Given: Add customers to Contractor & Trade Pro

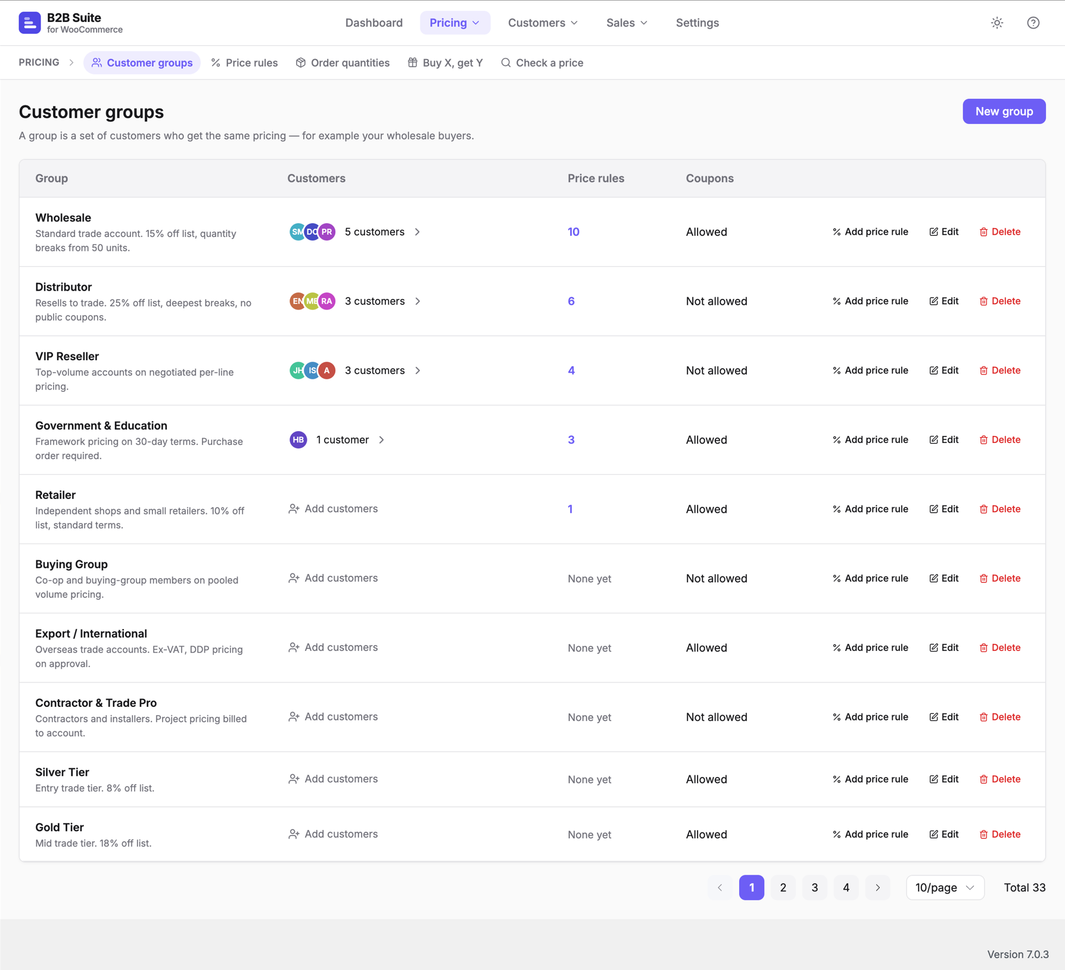Looking at the screenshot, I should click(333, 716).
